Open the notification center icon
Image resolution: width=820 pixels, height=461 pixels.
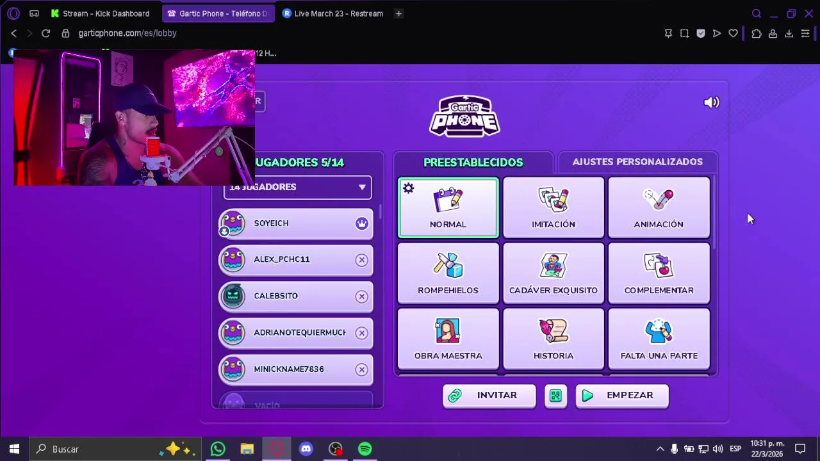tap(800, 449)
